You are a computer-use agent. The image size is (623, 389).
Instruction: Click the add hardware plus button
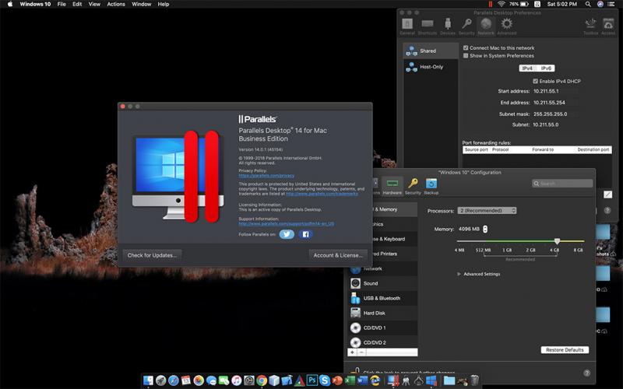(x=352, y=352)
